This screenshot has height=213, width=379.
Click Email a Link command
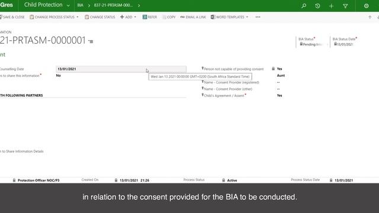(193, 17)
